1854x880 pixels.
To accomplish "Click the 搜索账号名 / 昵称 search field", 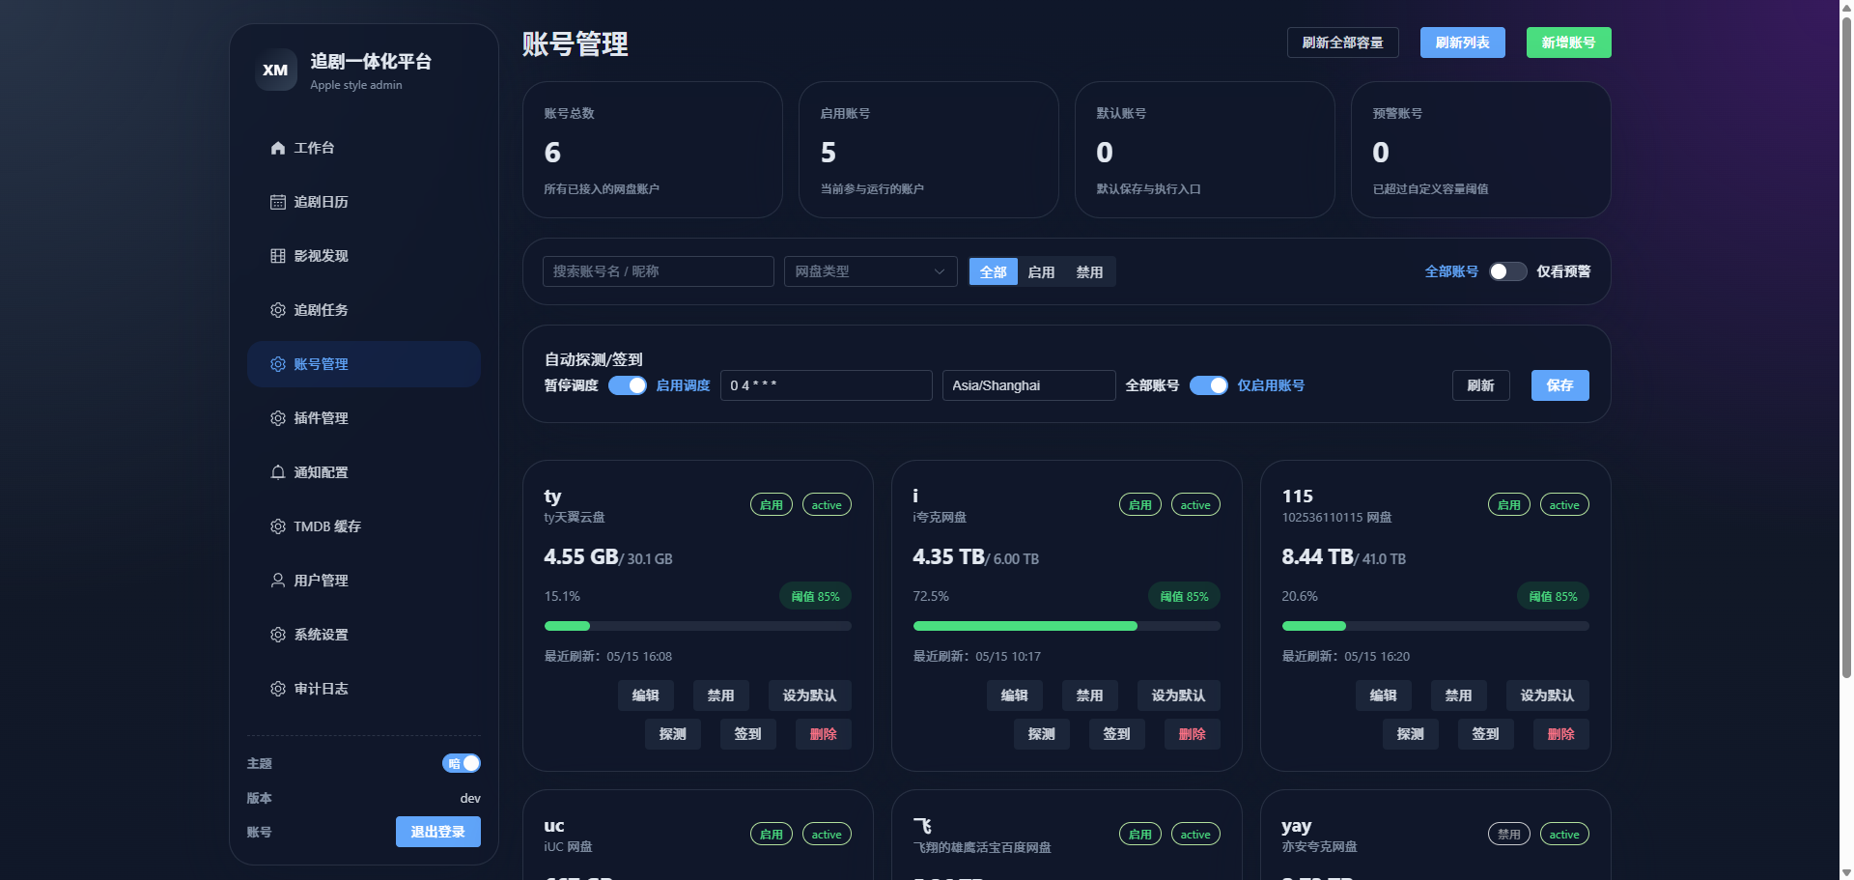I will click(x=659, y=271).
